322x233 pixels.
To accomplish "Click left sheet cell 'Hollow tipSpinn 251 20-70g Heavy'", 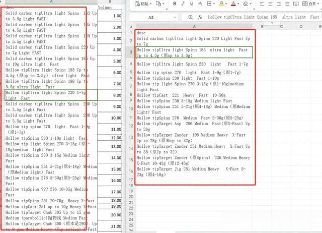I will [x=51, y=201].
